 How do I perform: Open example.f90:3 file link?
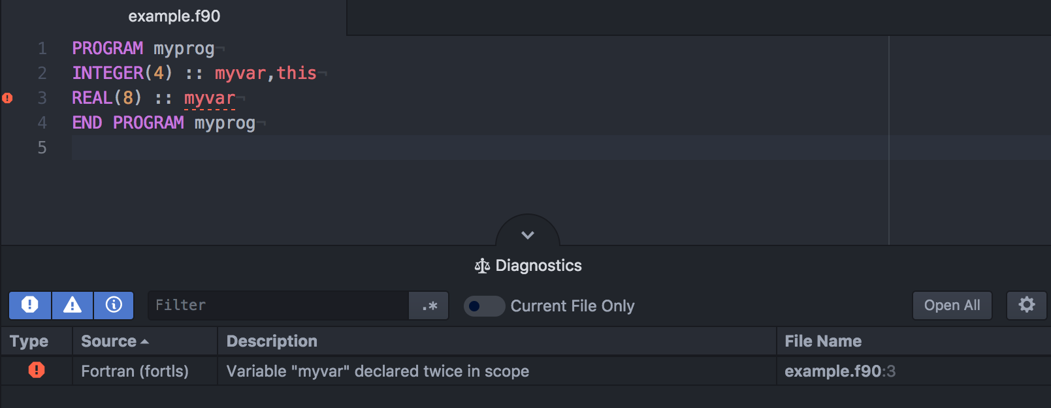pos(839,371)
